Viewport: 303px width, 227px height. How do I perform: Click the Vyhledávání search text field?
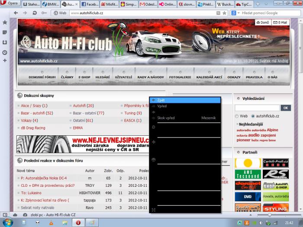click(257, 108)
